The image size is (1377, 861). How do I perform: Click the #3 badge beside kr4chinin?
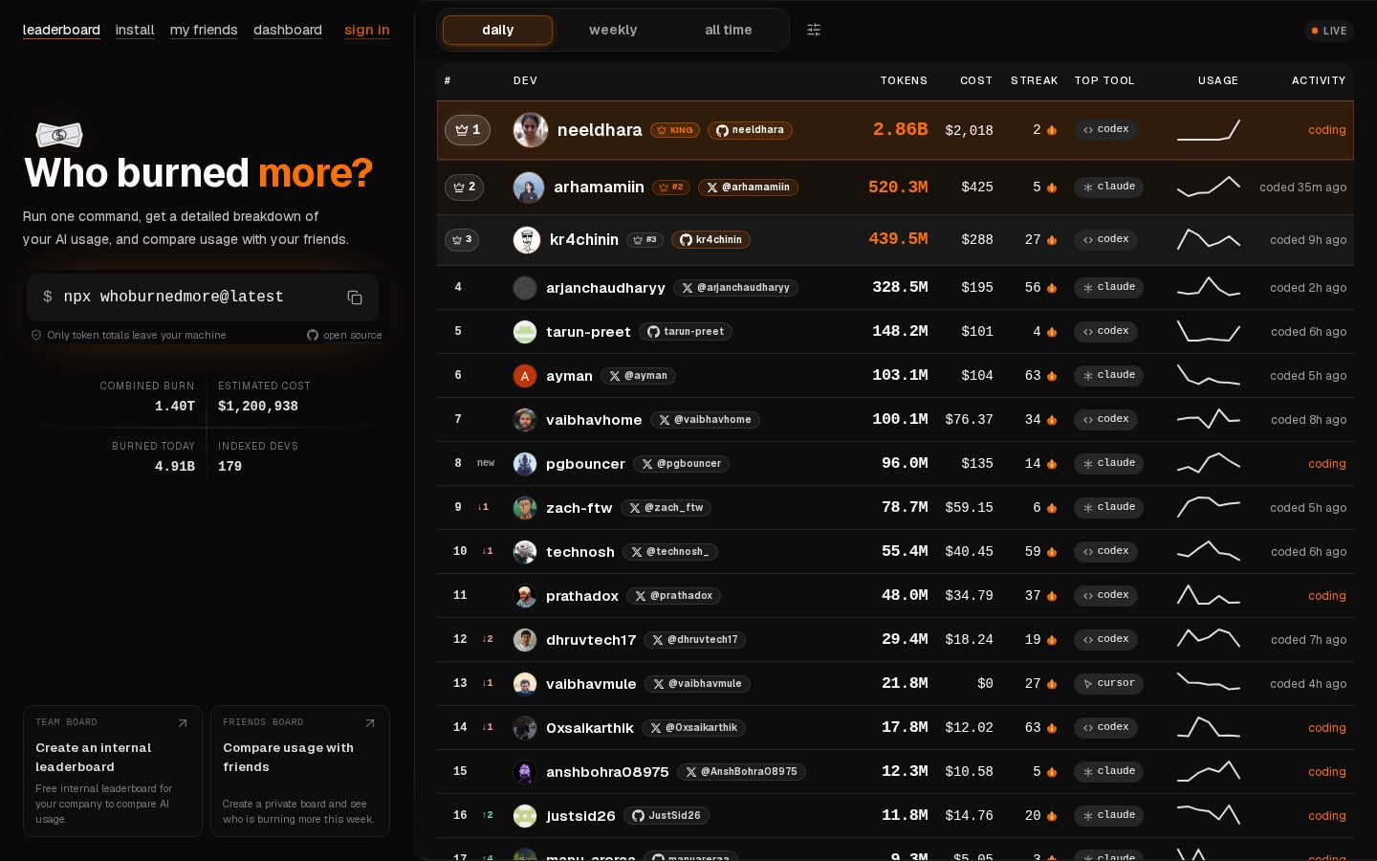645,240
